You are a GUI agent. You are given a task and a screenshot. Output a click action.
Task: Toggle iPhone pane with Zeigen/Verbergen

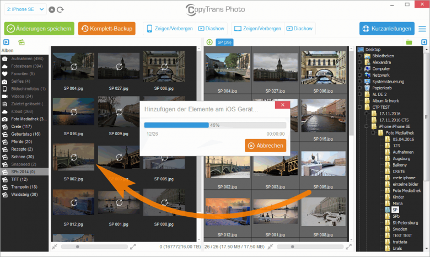pos(168,29)
